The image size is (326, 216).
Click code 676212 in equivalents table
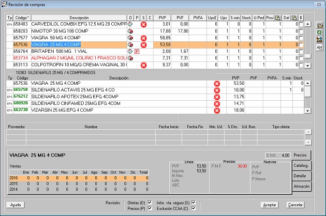click(21, 96)
